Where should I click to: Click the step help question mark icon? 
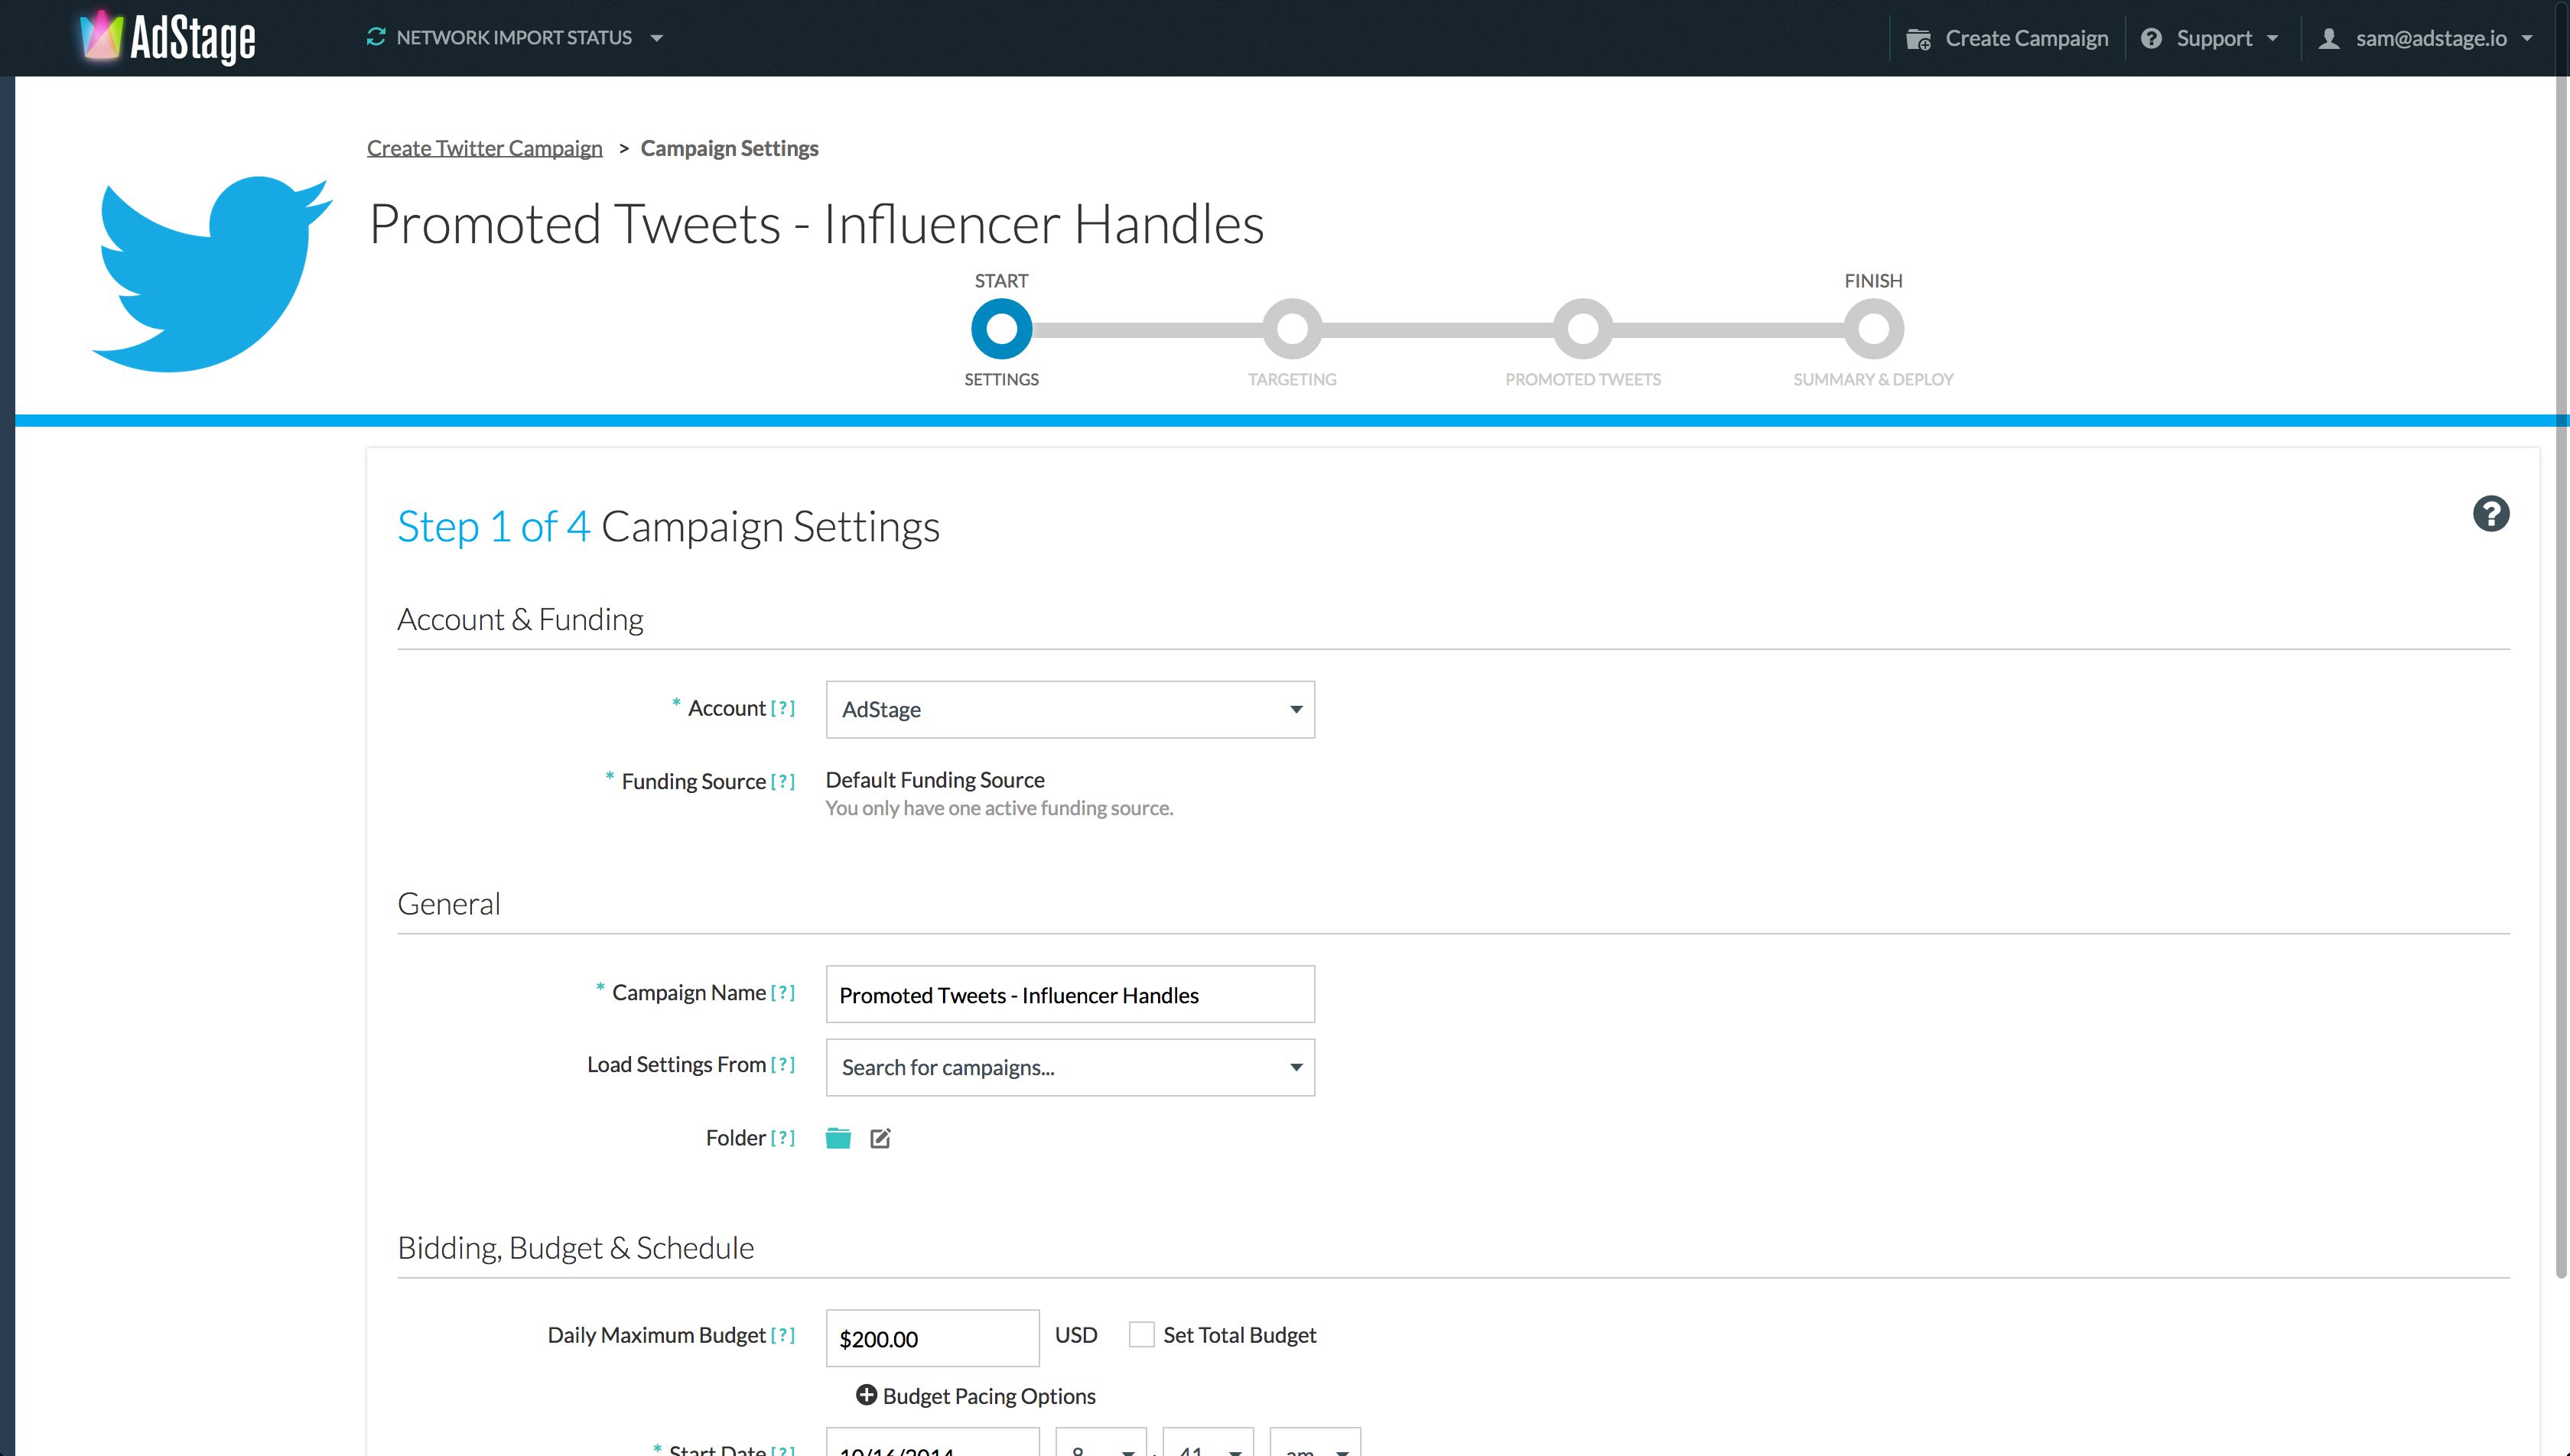click(2490, 514)
